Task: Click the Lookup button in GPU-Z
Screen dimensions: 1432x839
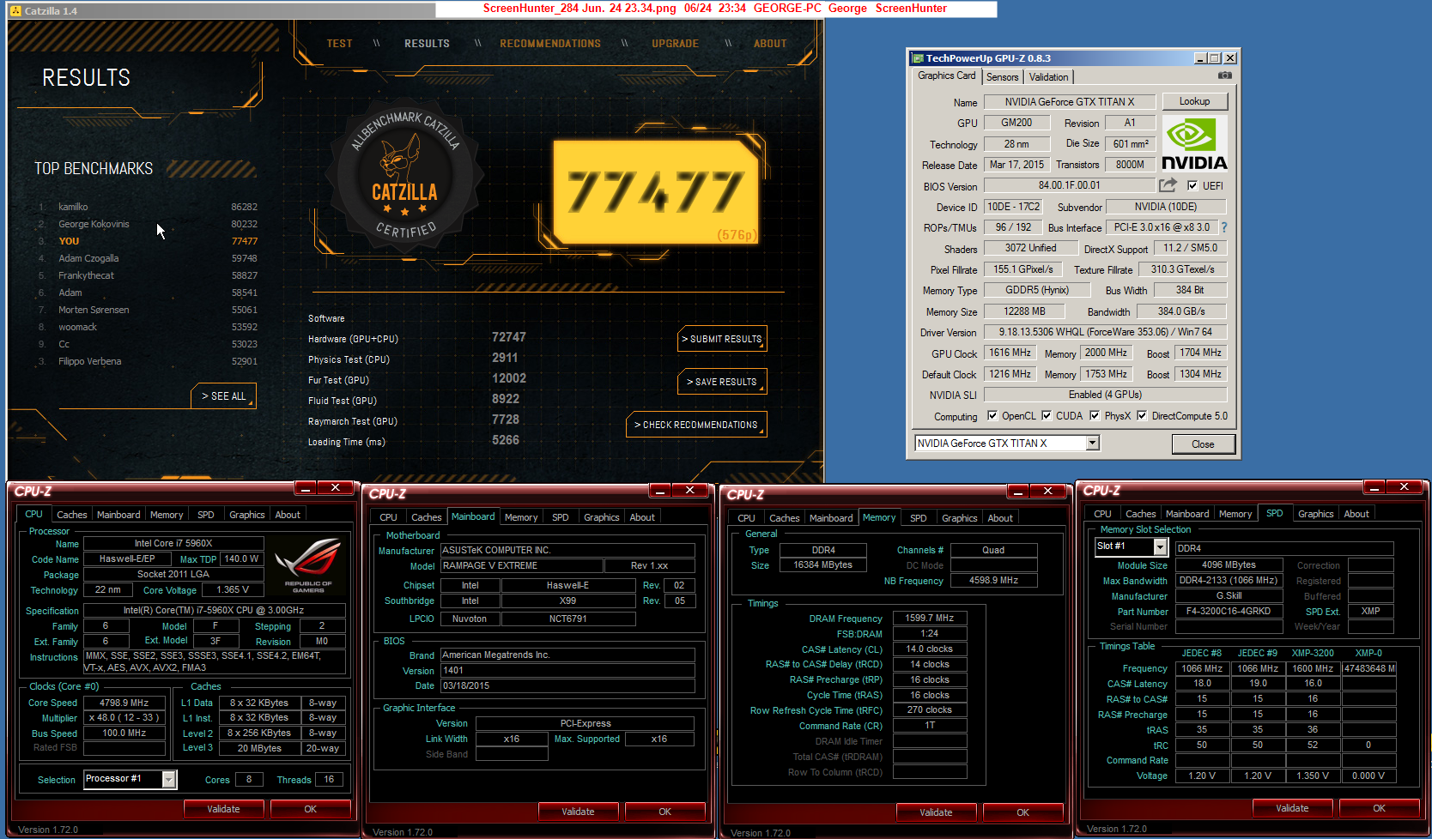Action: click(x=1194, y=101)
